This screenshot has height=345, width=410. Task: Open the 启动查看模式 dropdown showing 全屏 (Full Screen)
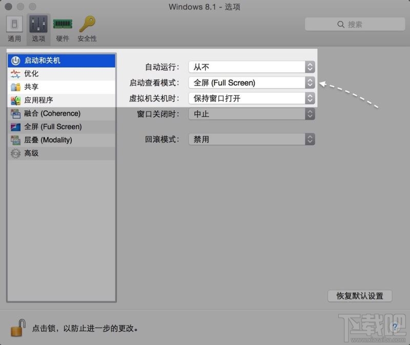click(252, 83)
